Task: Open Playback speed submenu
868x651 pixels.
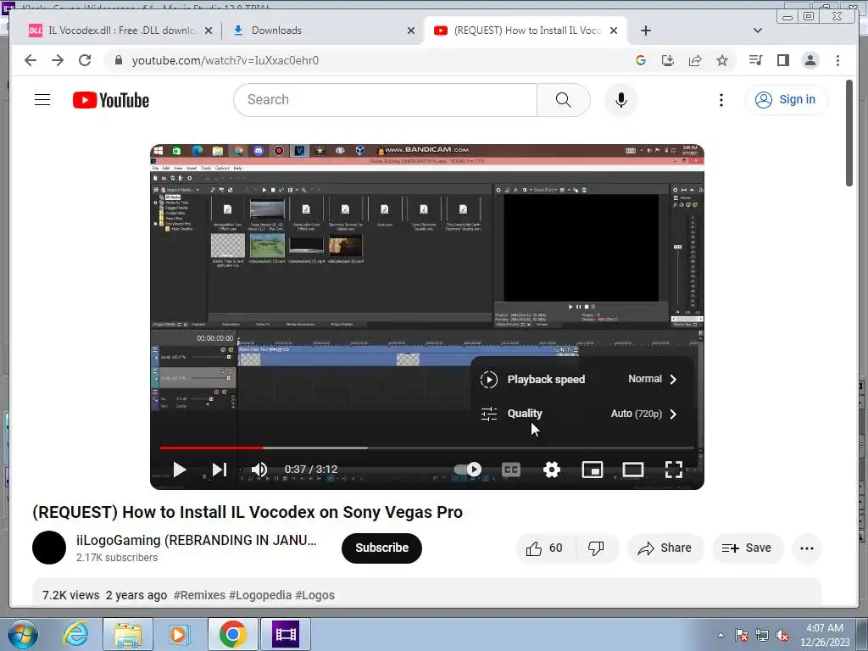Action: point(581,379)
